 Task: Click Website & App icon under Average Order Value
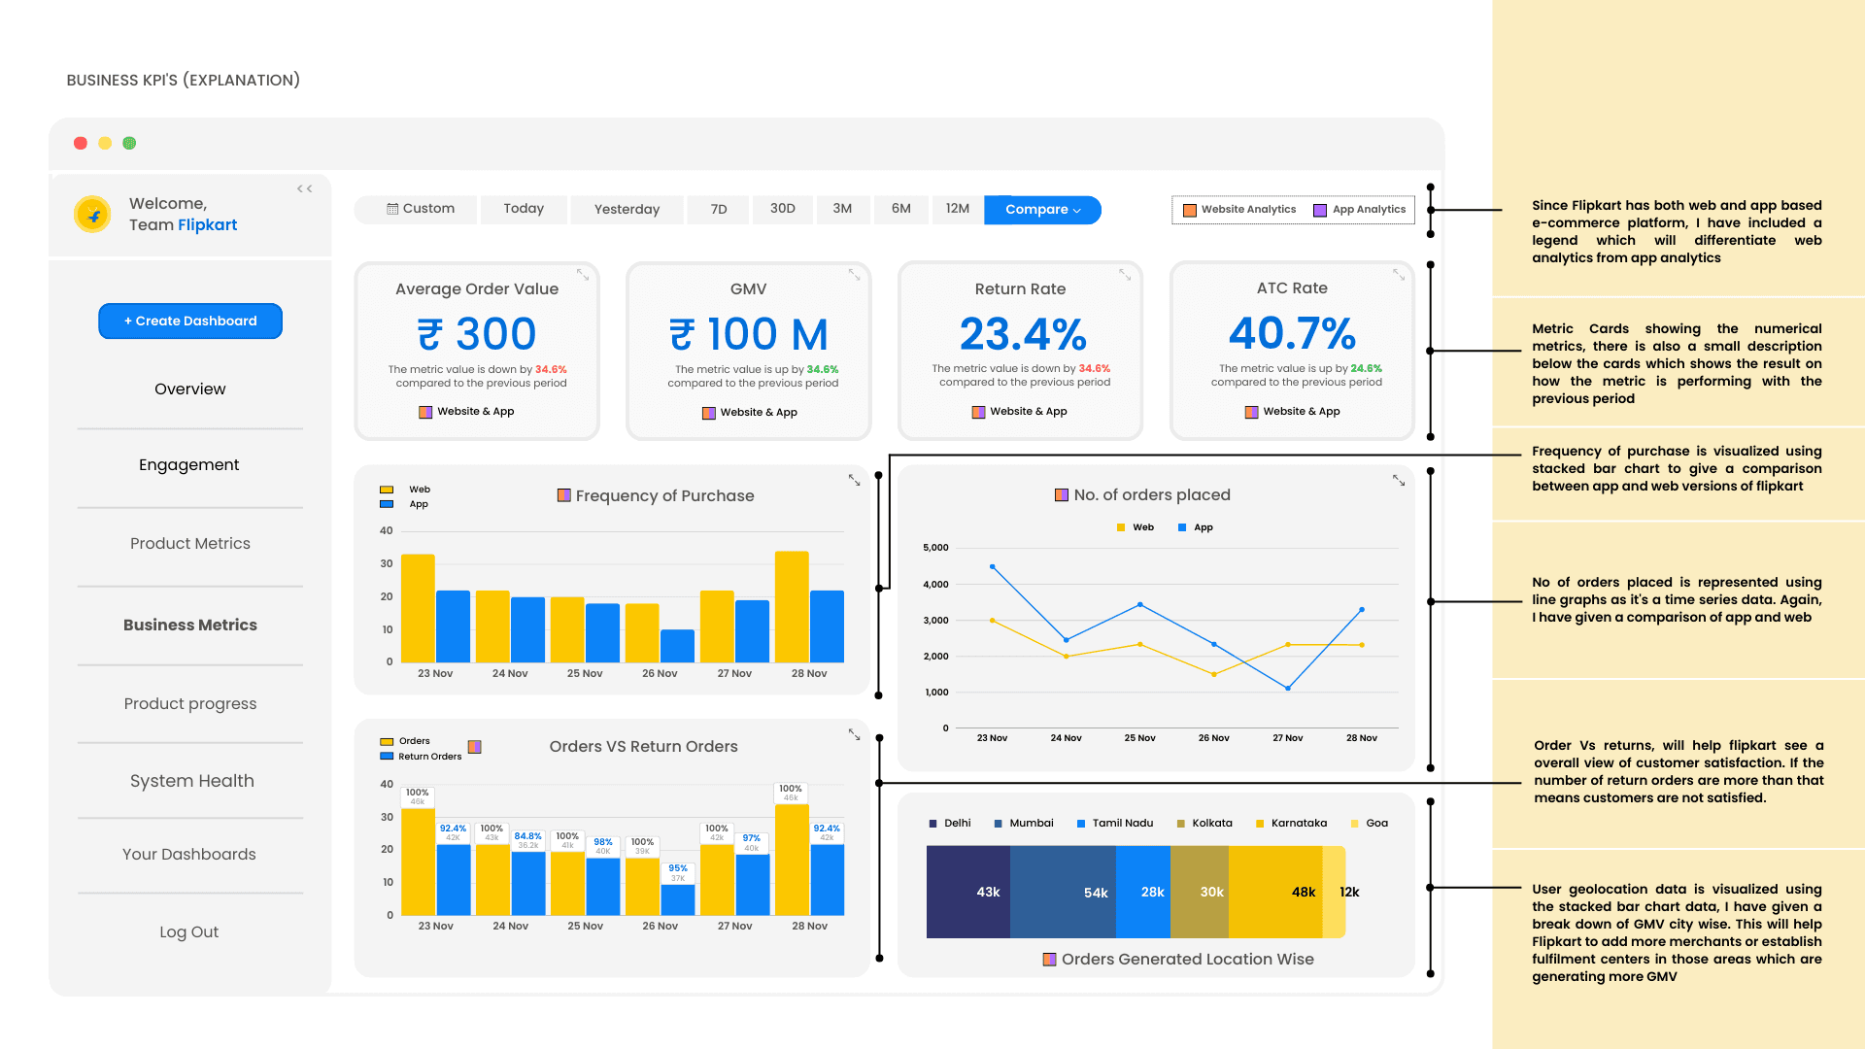coord(425,412)
